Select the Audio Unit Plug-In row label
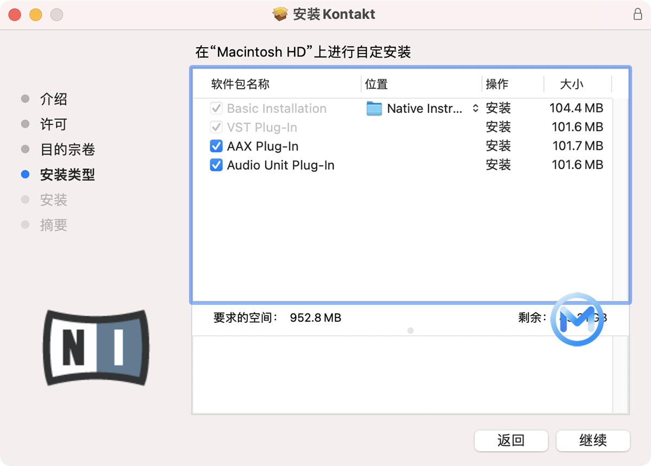Image resolution: width=651 pixels, height=466 pixels. coord(280,165)
